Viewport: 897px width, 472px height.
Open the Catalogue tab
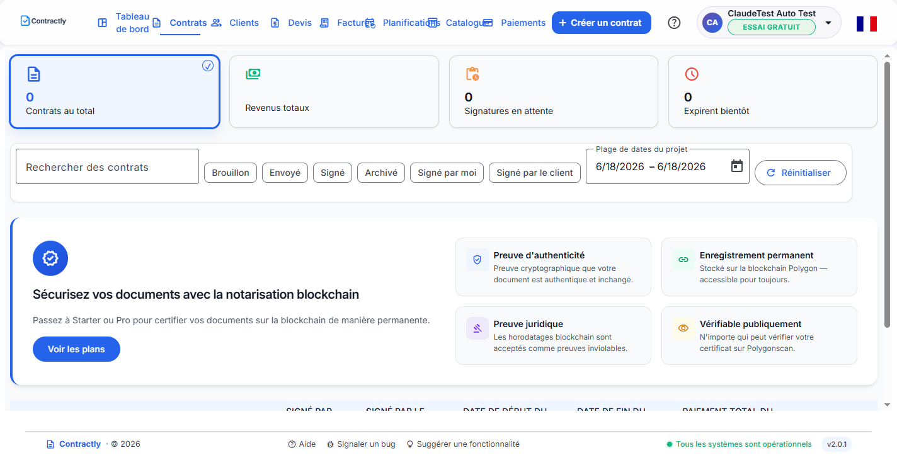pos(467,23)
